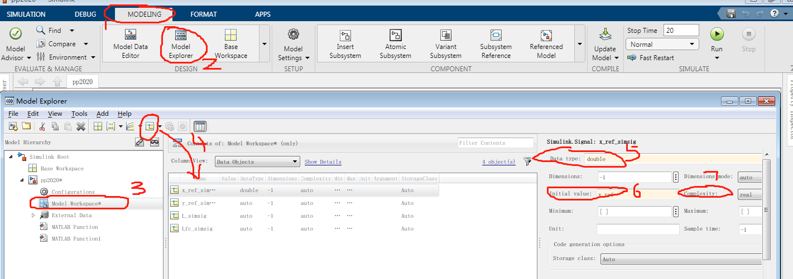
Task: Insert Subsystem Reference component
Action: click(496, 43)
